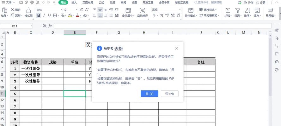This screenshot has height=126, width=281.
Task: Click 否 (N) in WPS dialog
Action: pos(169,94)
